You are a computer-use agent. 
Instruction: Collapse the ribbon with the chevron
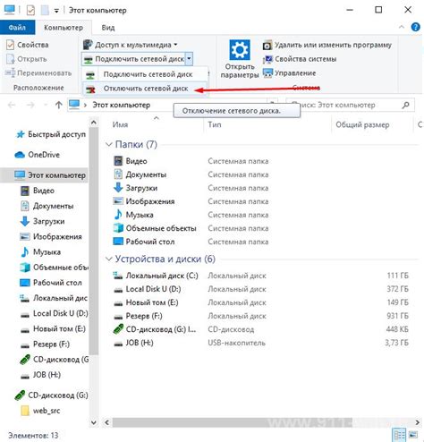(402, 27)
